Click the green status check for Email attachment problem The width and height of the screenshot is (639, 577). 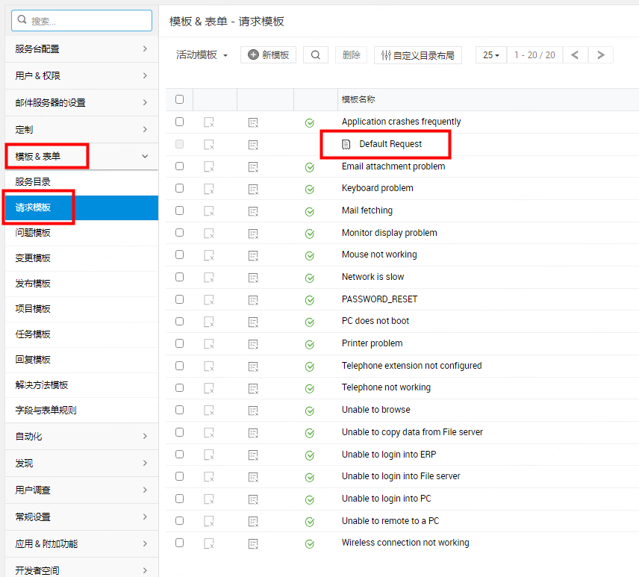click(x=310, y=167)
